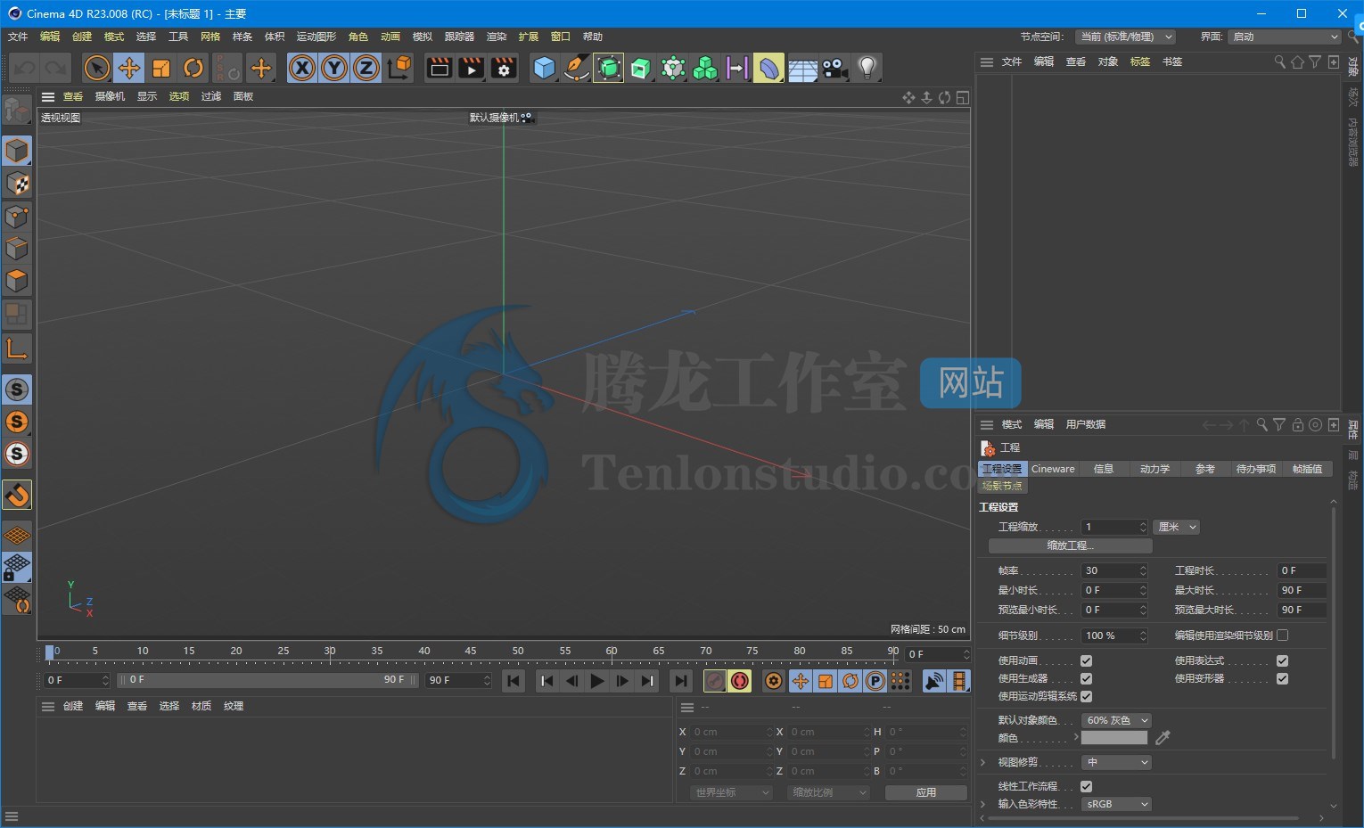Open the 界面 layout dropdown set to 启动
The height and width of the screenshot is (828, 1364).
point(1285,37)
